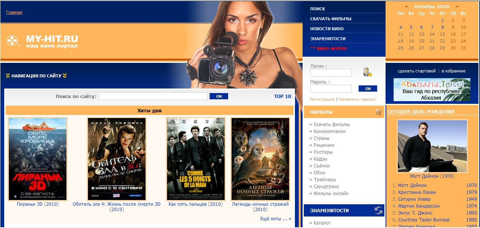The height and width of the screenshot is (228, 480).
Task: Click the user login icon near Логин
Action: point(367,72)
